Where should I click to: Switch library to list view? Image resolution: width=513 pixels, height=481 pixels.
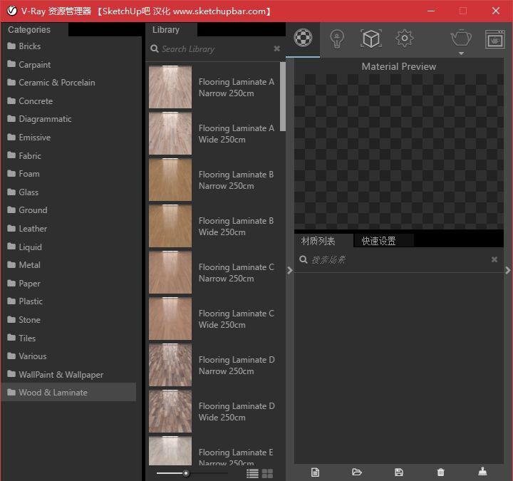click(x=252, y=473)
